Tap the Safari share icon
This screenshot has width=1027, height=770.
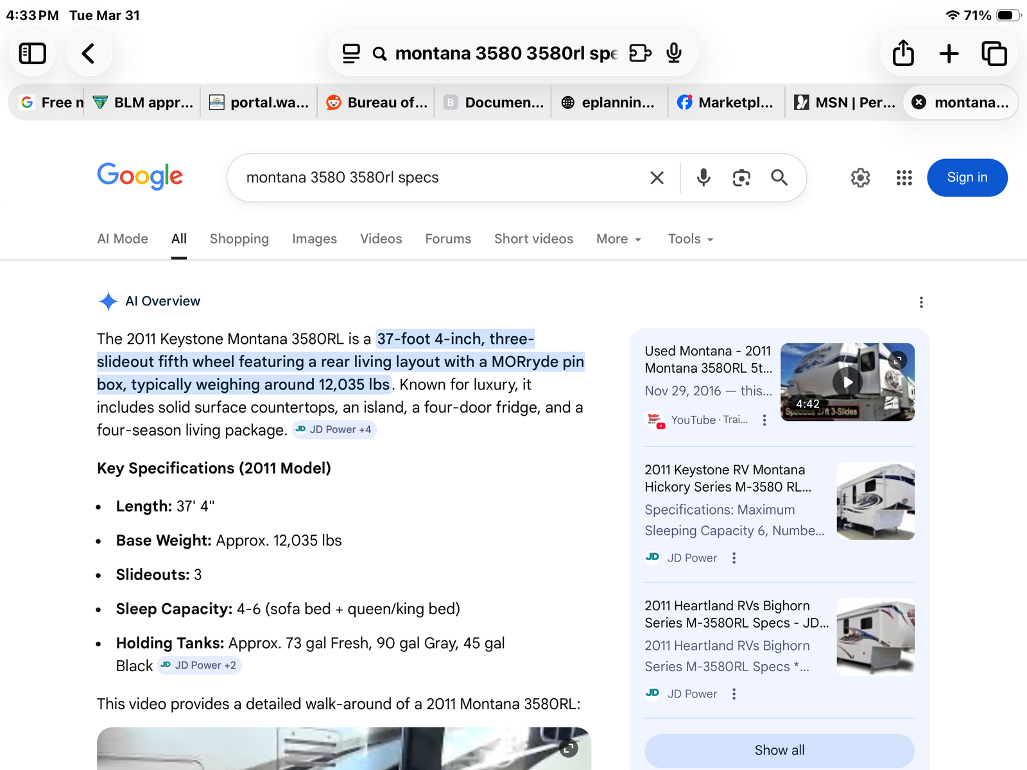(x=902, y=53)
